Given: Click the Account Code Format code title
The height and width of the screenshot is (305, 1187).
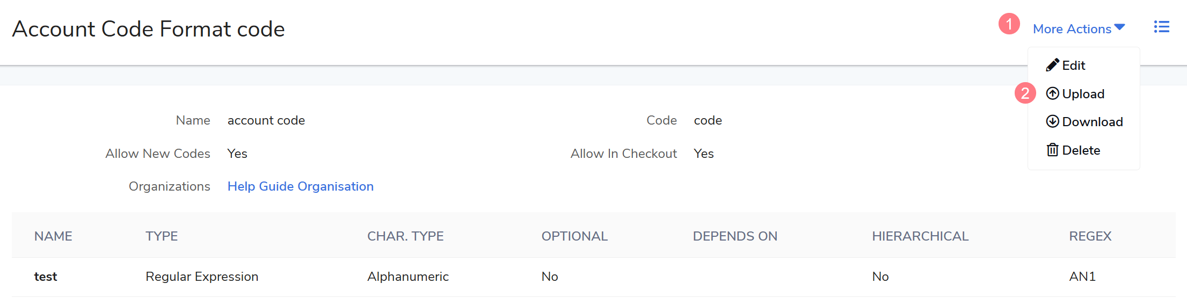Looking at the screenshot, I should (x=148, y=29).
